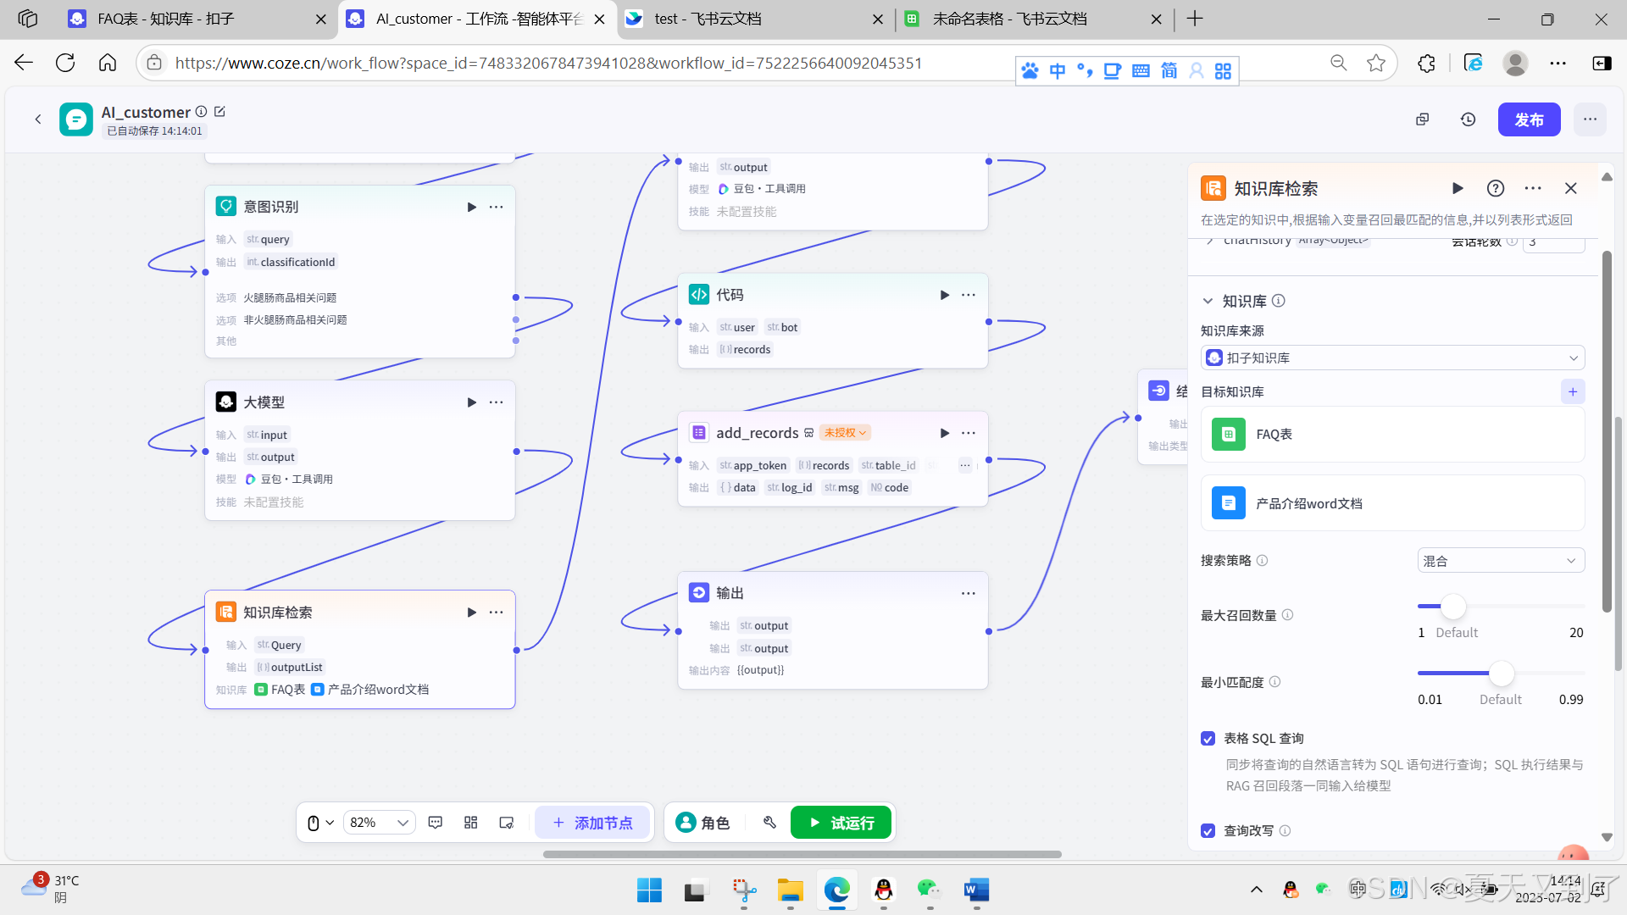Screen dimensions: 1627x915
Task: Uncheck the 表格 SQL 查询 checkbox
Action: click(x=1208, y=739)
